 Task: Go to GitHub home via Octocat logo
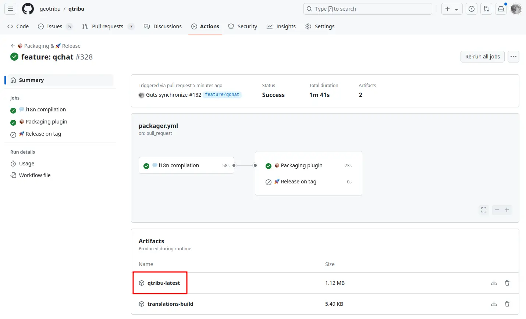tap(28, 9)
